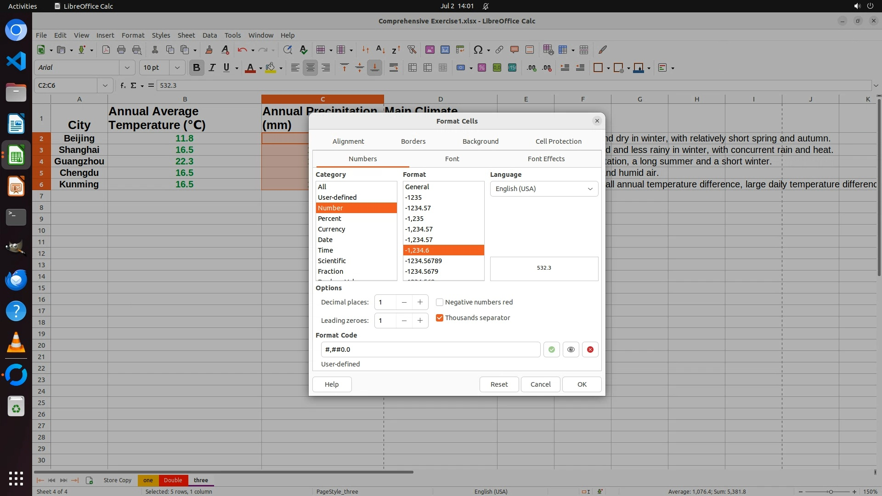The height and width of the screenshot is (496, 882).
Task: Click the Italic toolbar icon
Action: (212, 68)
